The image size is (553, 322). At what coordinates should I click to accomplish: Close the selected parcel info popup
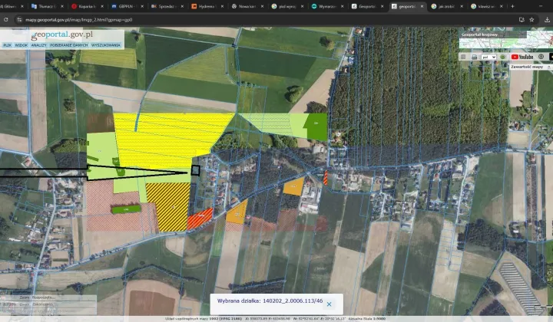tap(329, 304)
